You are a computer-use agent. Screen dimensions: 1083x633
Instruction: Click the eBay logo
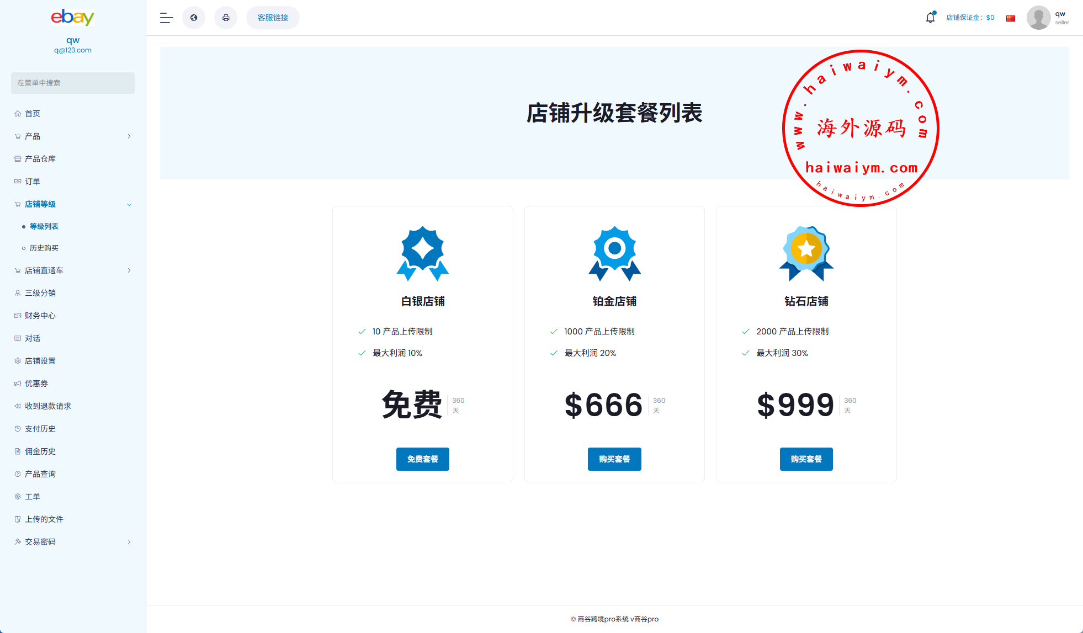coord(73,17)
